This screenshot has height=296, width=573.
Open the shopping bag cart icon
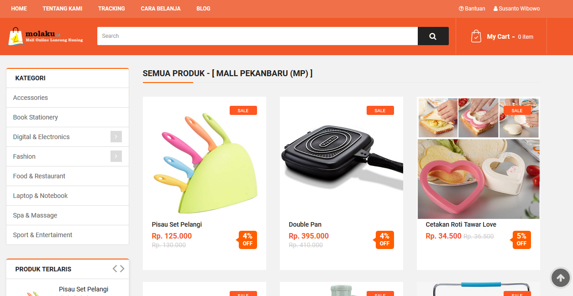point(476,36)
